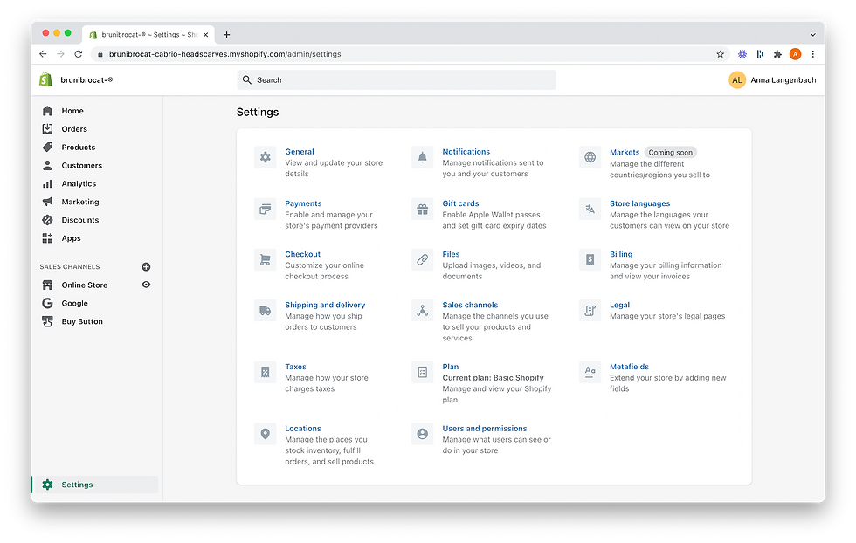This screenshot has width=856, height=543.
Task: Open the Store languages link
Action: 639,203
